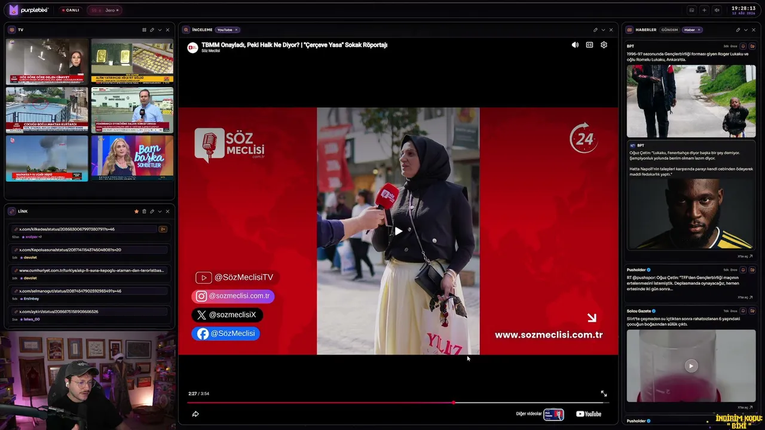Click X'te aç under the BPT post

coord(745,256)
